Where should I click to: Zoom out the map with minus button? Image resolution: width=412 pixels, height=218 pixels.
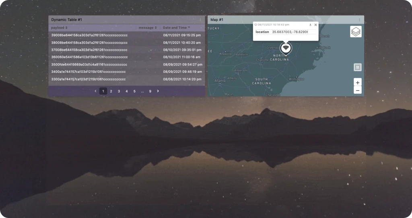tap(358, 90)
